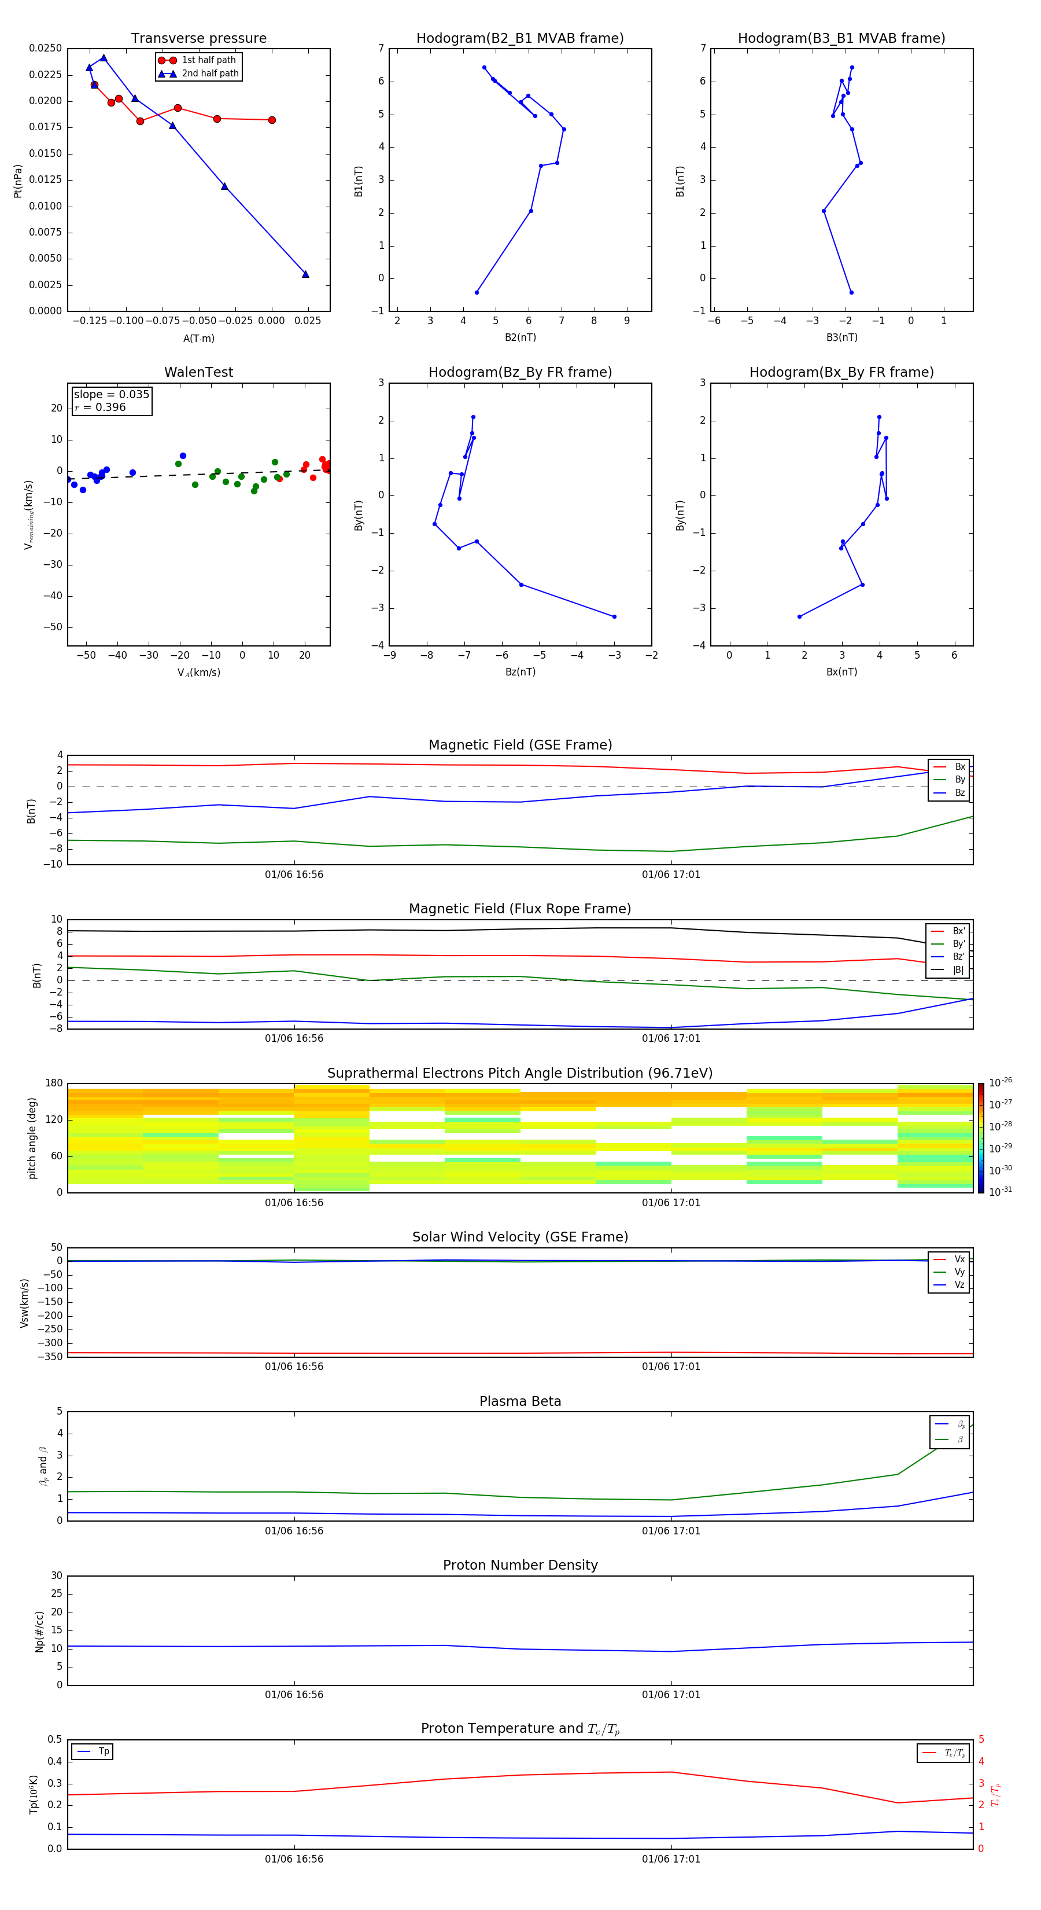1041x1910 pixels.
Task: Click 'Proton Temperature and Te/Tp' title
Action: pos(520,1729)
